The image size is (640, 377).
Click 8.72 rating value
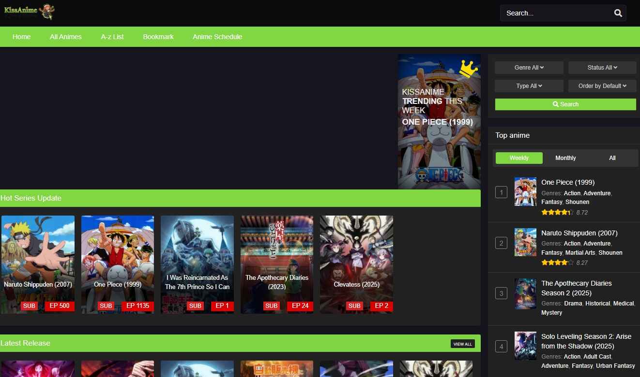pos(582,213)
